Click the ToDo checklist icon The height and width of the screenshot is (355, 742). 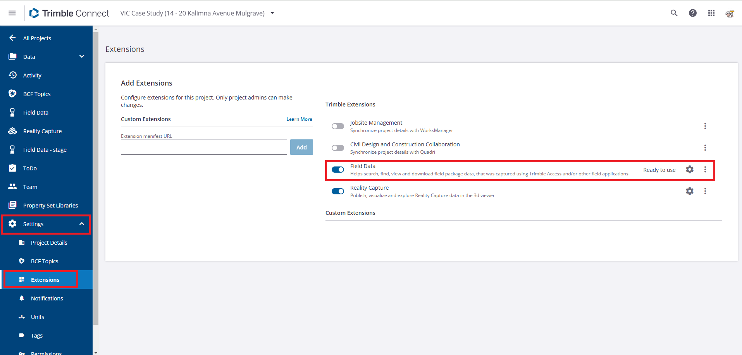coord(12,168)
